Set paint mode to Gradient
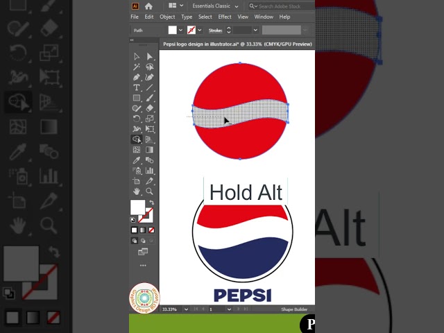The height and width of the screenshot is (333, 444). 143,230
